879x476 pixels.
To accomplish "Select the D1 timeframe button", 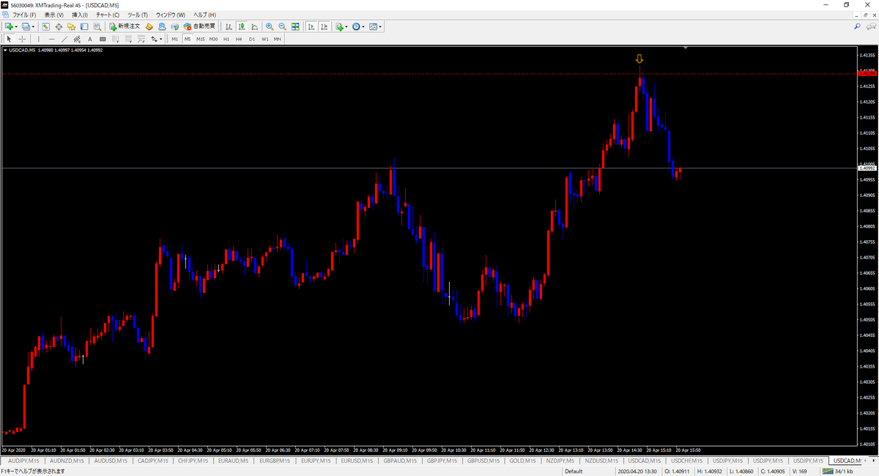I will [252, 39].
